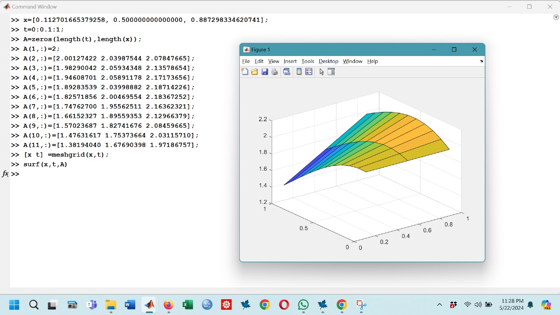Open the Desktop menu in Figure 1
Image resolution: width=560 pixels, height=315 pixels.
pos(329,61)
